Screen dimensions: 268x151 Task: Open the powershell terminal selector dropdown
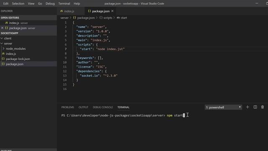(223, 107)
